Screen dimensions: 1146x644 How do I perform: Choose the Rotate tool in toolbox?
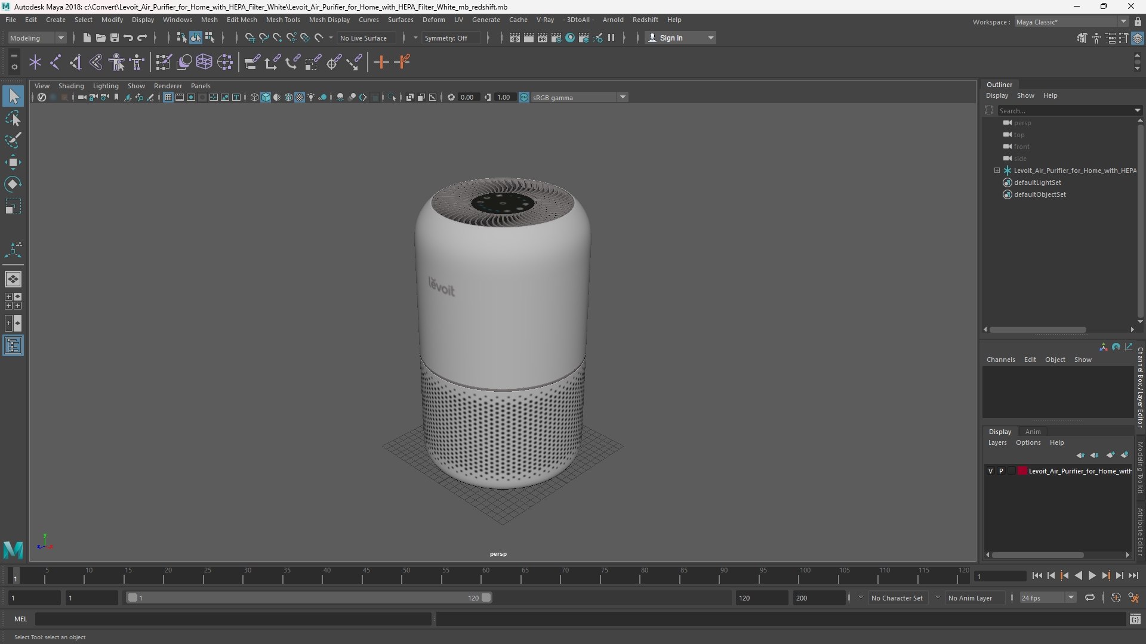coord(13,184)
